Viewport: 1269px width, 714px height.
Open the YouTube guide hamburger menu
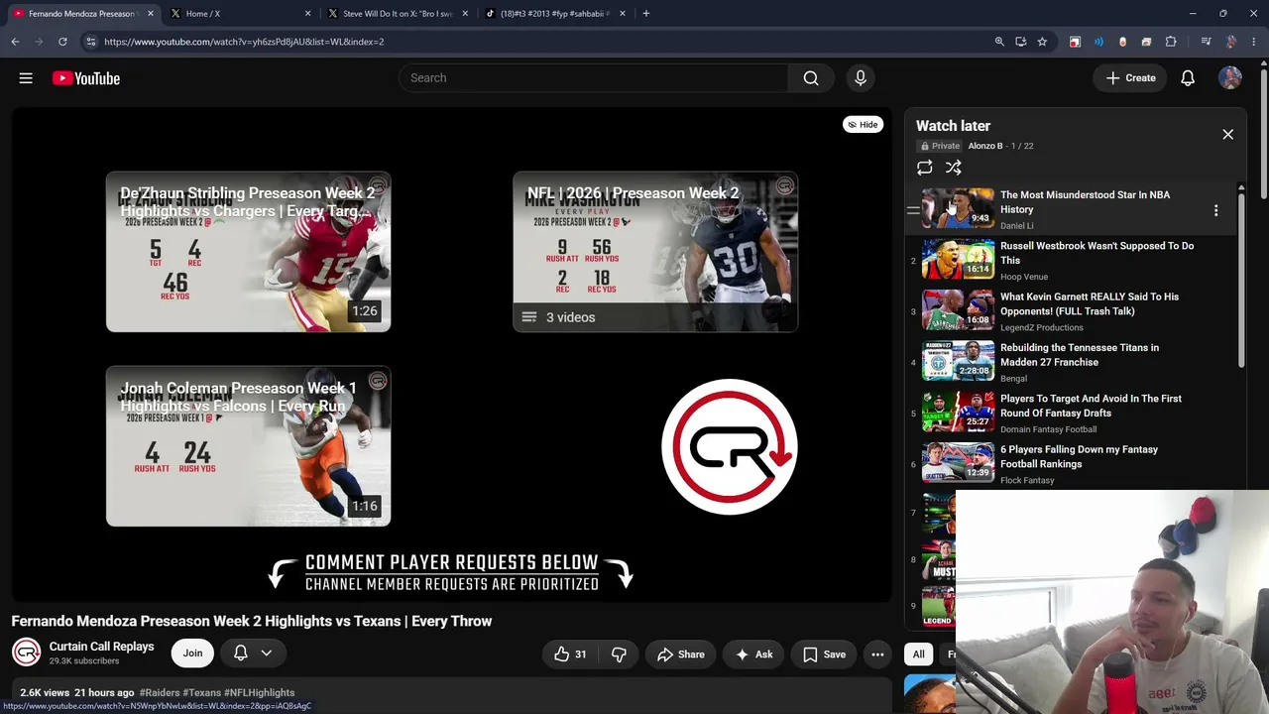click(x=26, y=78)
